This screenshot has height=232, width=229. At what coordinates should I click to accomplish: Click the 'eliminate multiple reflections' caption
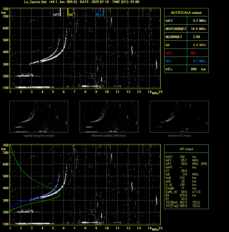[109, 136]
